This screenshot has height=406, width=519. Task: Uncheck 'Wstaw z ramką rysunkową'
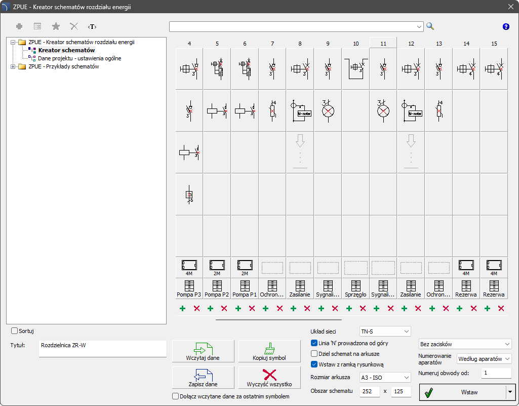[x=314, y=364]
